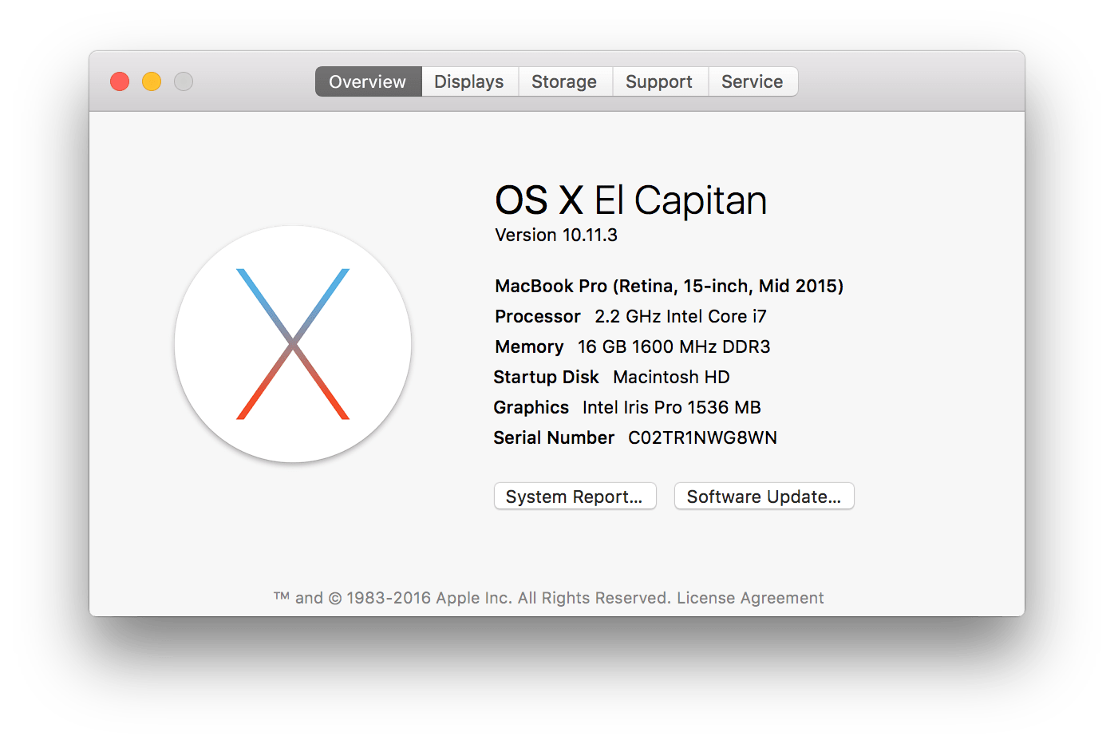Open System Report
Viewport: 1114px width, 744px height.
point(575,496)
